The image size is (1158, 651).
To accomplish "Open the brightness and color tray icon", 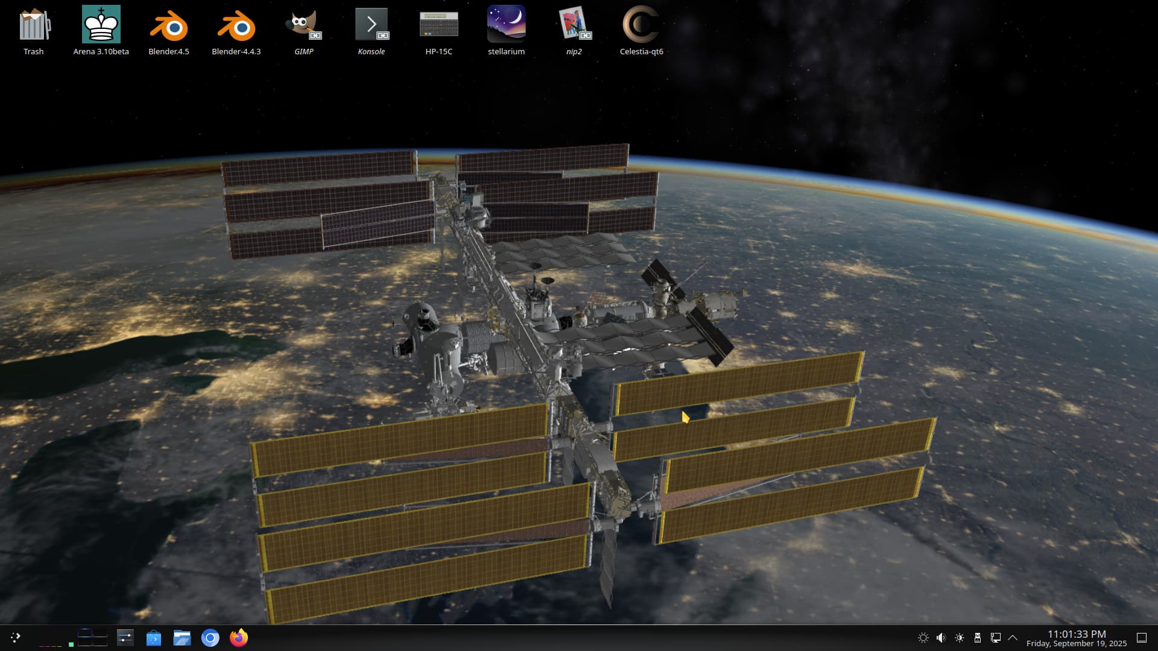I will [959, 638].
